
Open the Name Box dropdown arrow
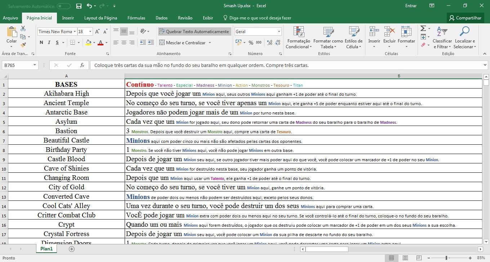point(35,65)
